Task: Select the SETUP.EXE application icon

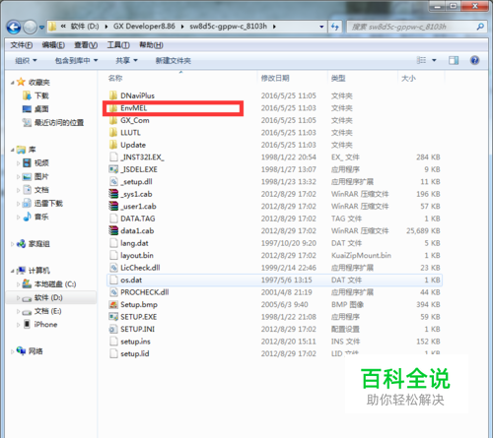Action: click(x=113, y=317)
